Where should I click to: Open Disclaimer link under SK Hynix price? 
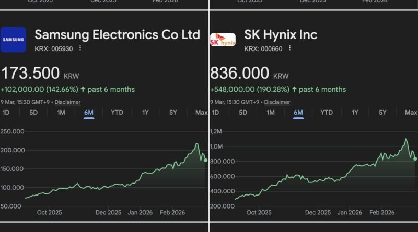point(277,102)
